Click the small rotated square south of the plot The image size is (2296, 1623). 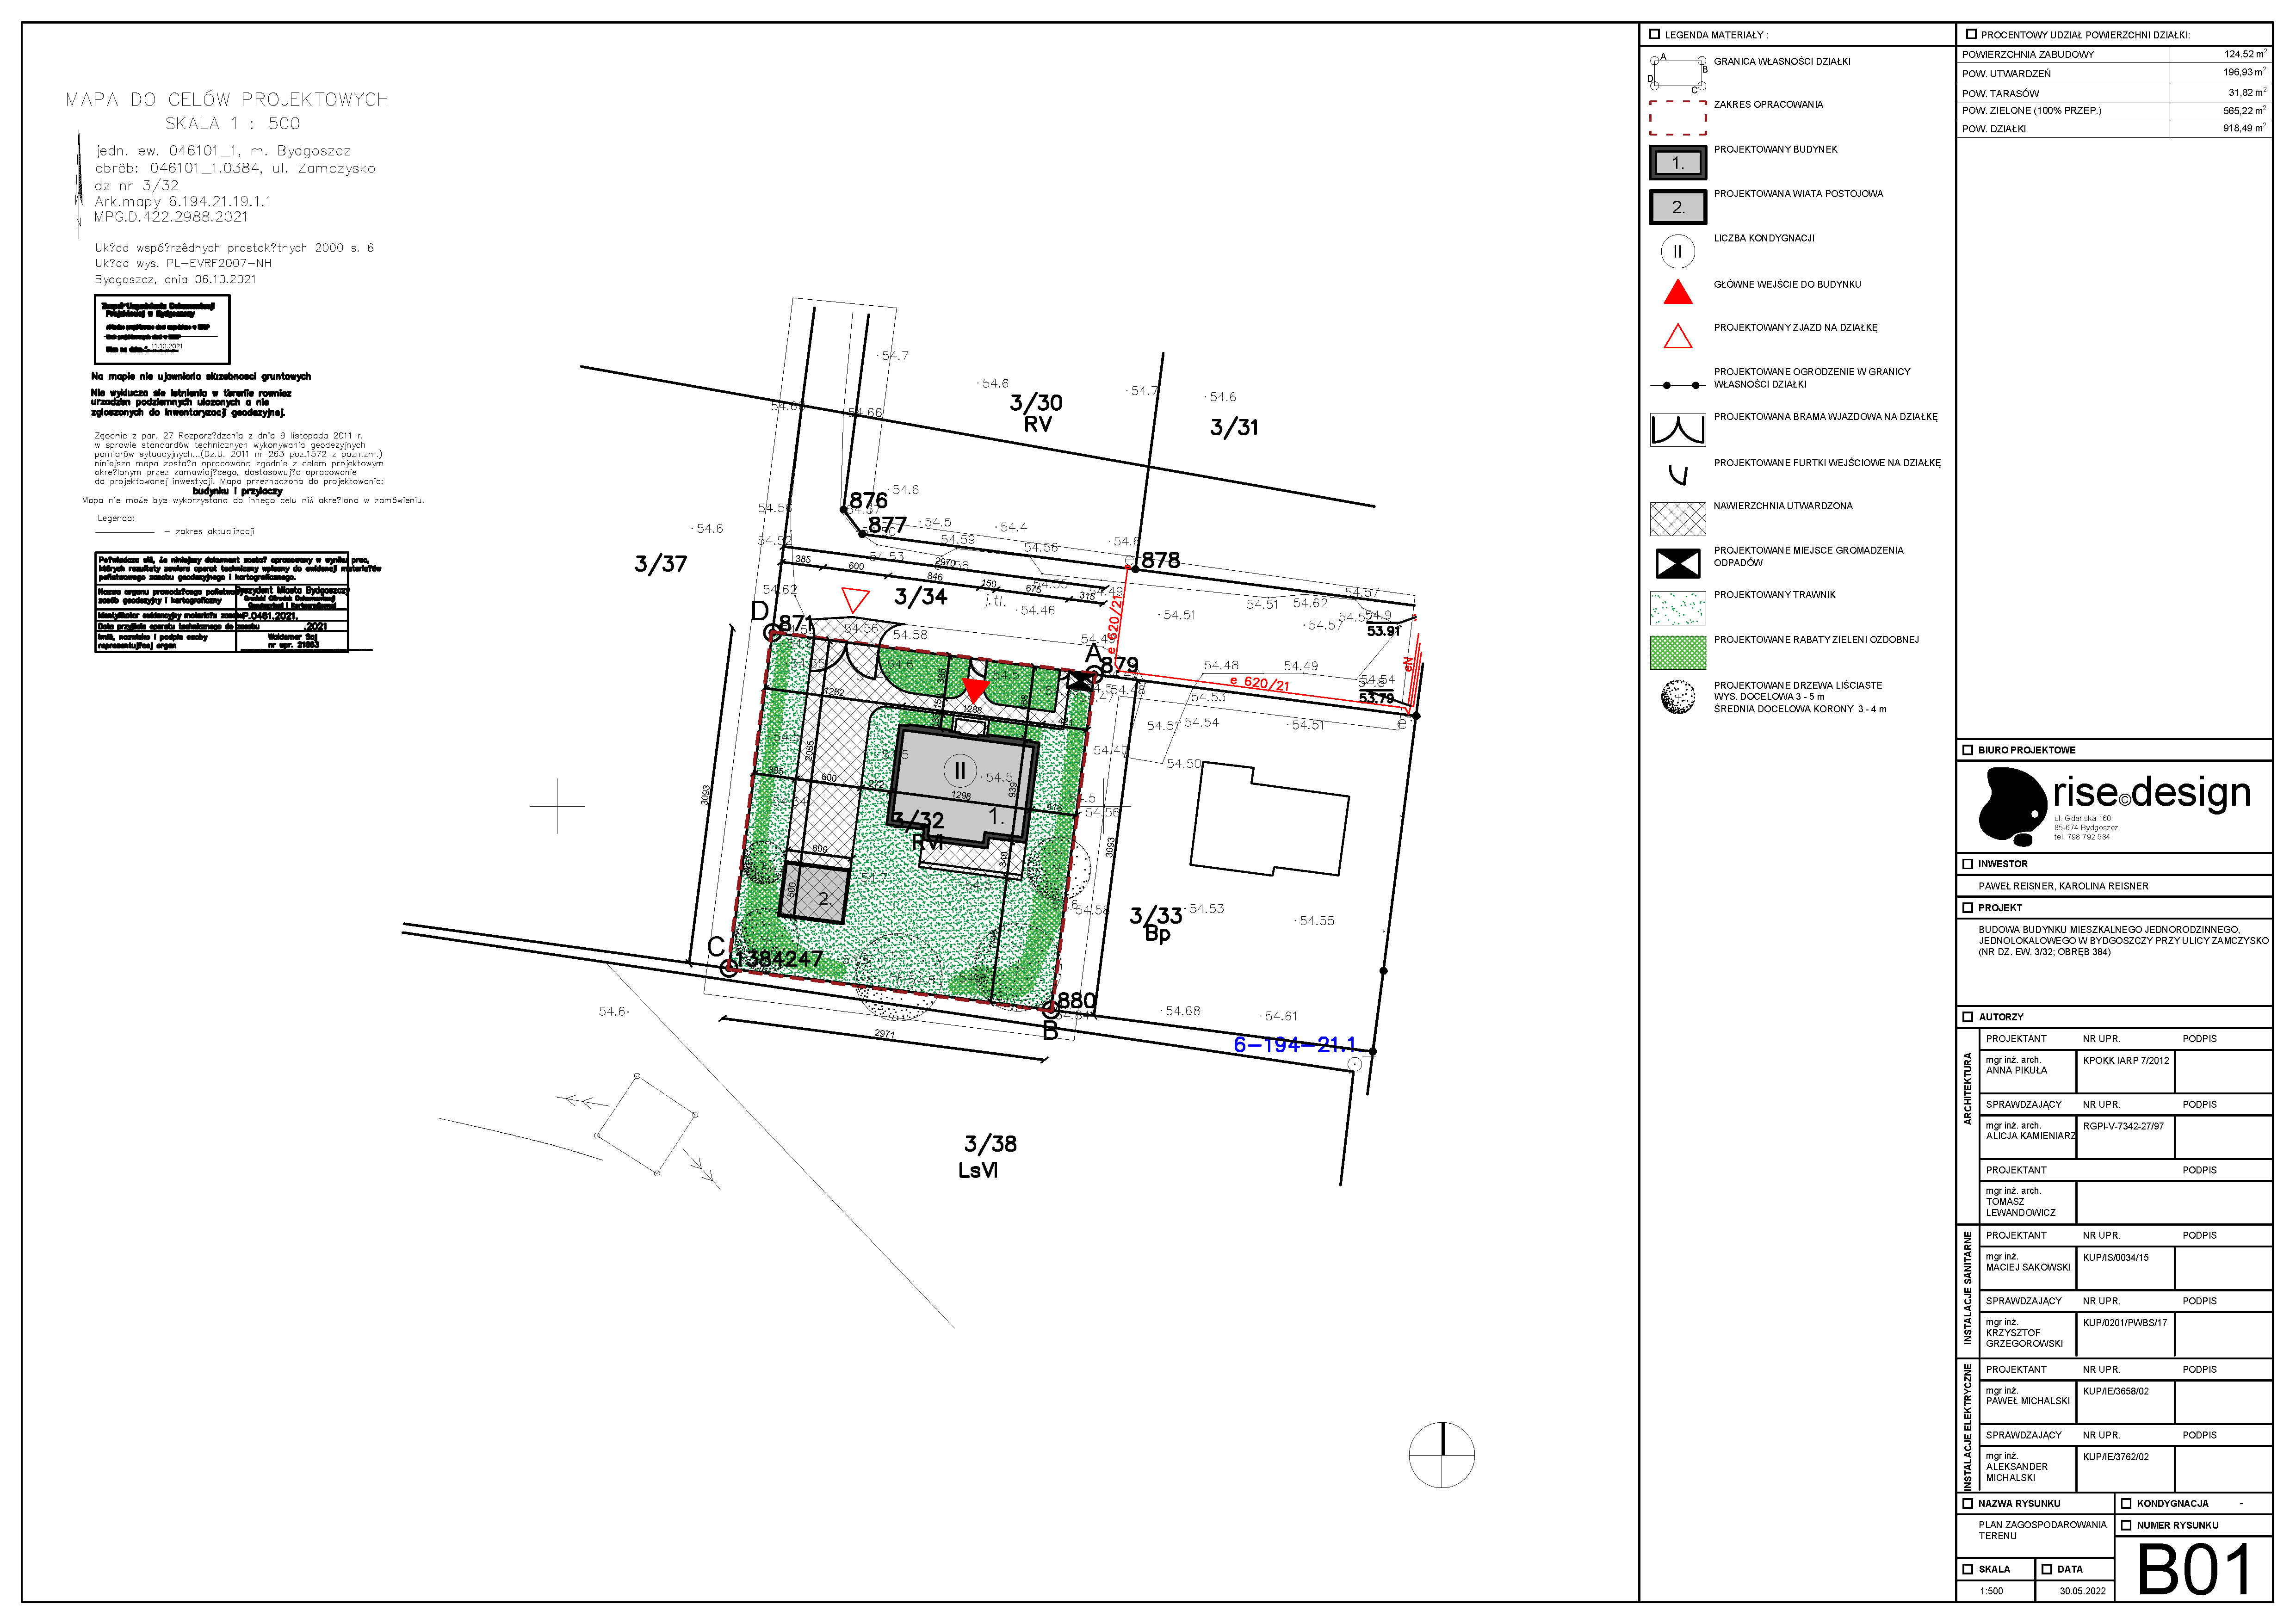tap(646, 1124)
